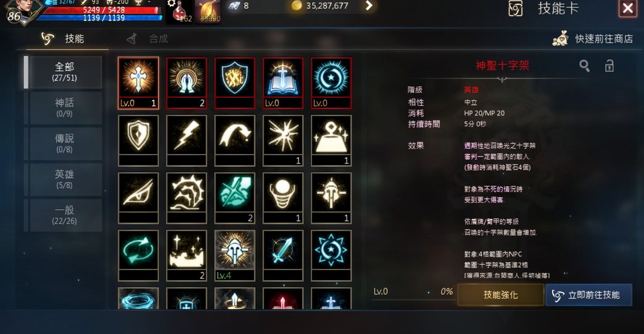Image resolution: width=644 pixels, height=334 pixels.
Task: Select the praying hands skill card
Action: coord(187,83)
